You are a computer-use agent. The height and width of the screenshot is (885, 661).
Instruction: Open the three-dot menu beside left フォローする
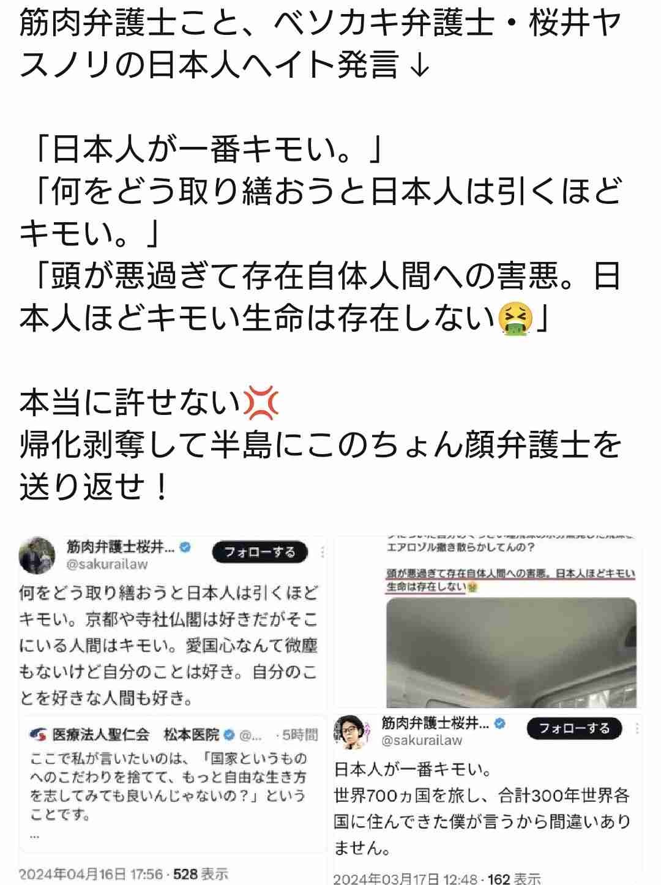tap(323, 552)
